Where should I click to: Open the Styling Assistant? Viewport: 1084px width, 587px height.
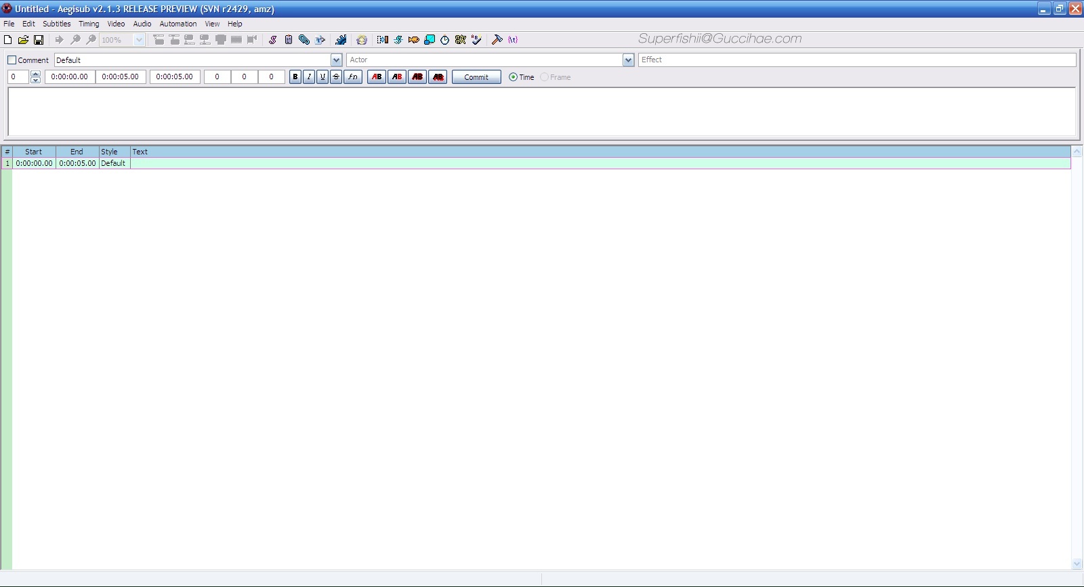click(398, 40)
